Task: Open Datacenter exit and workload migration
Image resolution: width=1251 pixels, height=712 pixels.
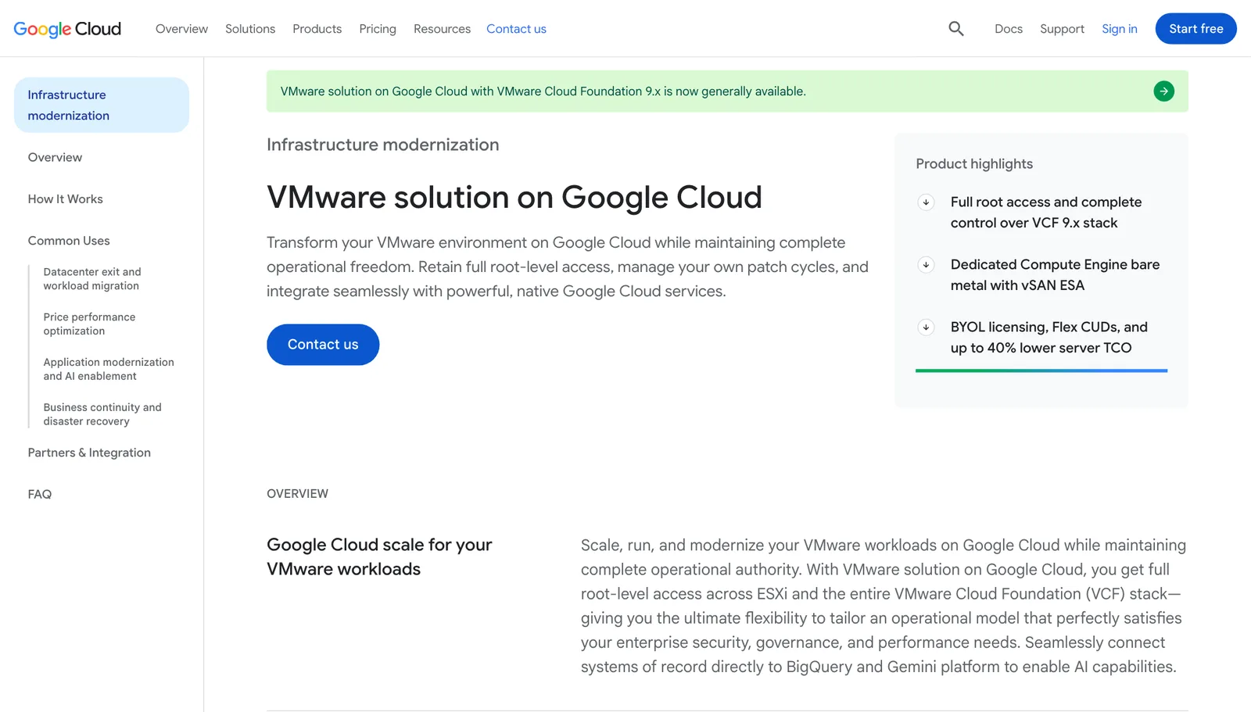Action: tap(92, 279)
